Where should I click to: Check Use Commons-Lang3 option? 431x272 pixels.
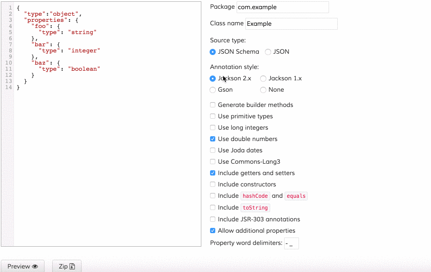pos(213,162)
